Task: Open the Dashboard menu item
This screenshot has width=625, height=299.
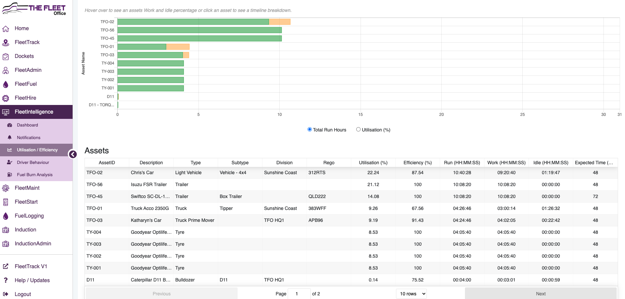Action: coord(27,125)
